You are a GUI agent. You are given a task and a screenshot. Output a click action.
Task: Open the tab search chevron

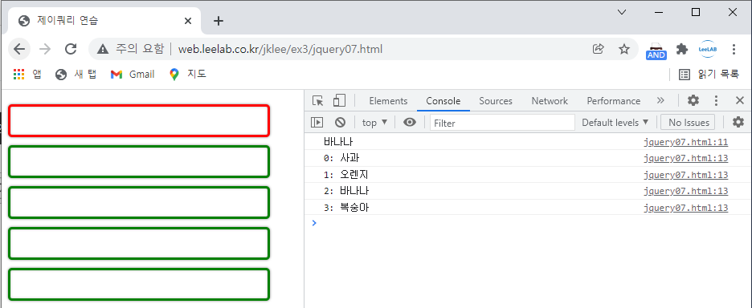click(x=622, y=13)
